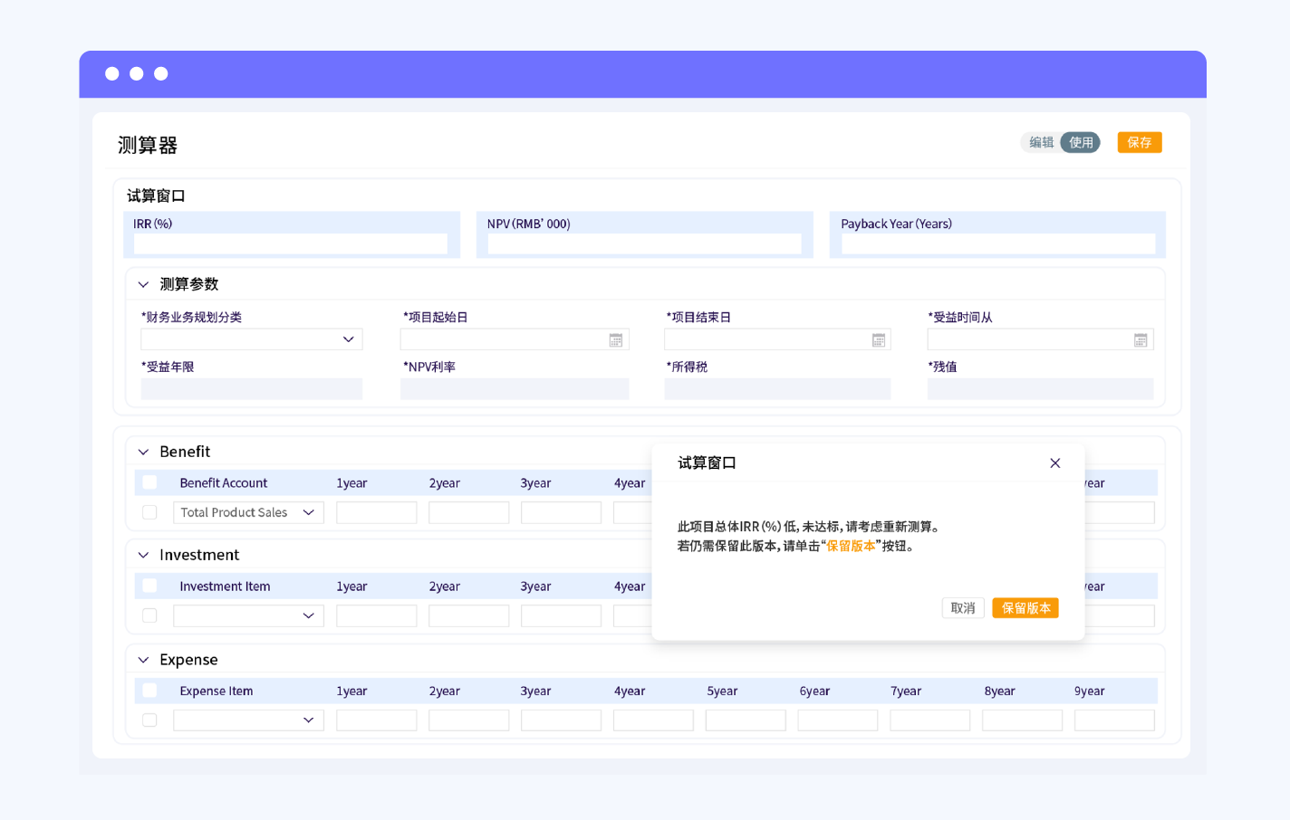Click the orange 保存 button

point(1140,142)
